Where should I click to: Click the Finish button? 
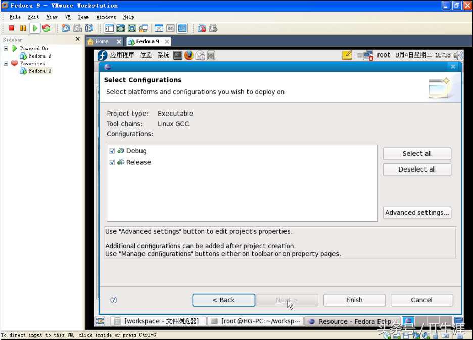pos(354,300)
